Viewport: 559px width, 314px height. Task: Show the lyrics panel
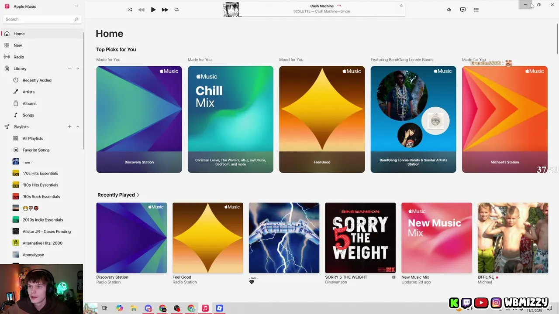tap(463, 10)
